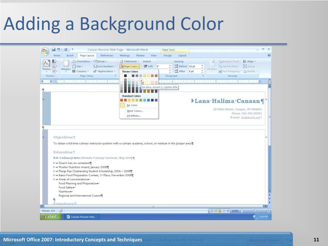The width and height of the screenshot is (328, 246).
Task: Open More Colors dialog
Action: click(x=139, y=111)
